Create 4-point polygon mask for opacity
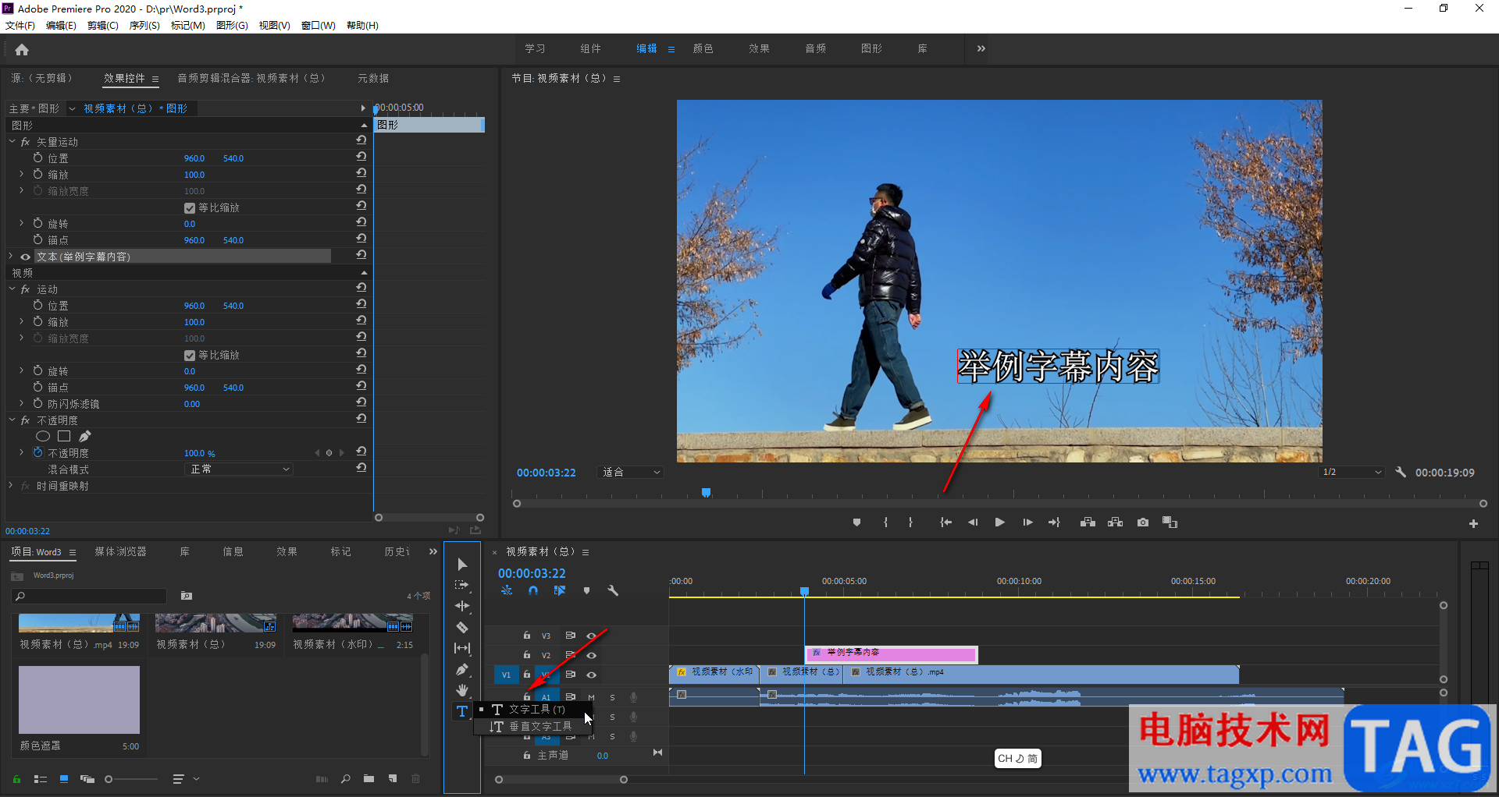This screenshot has width=1499, height=797. 64,437
